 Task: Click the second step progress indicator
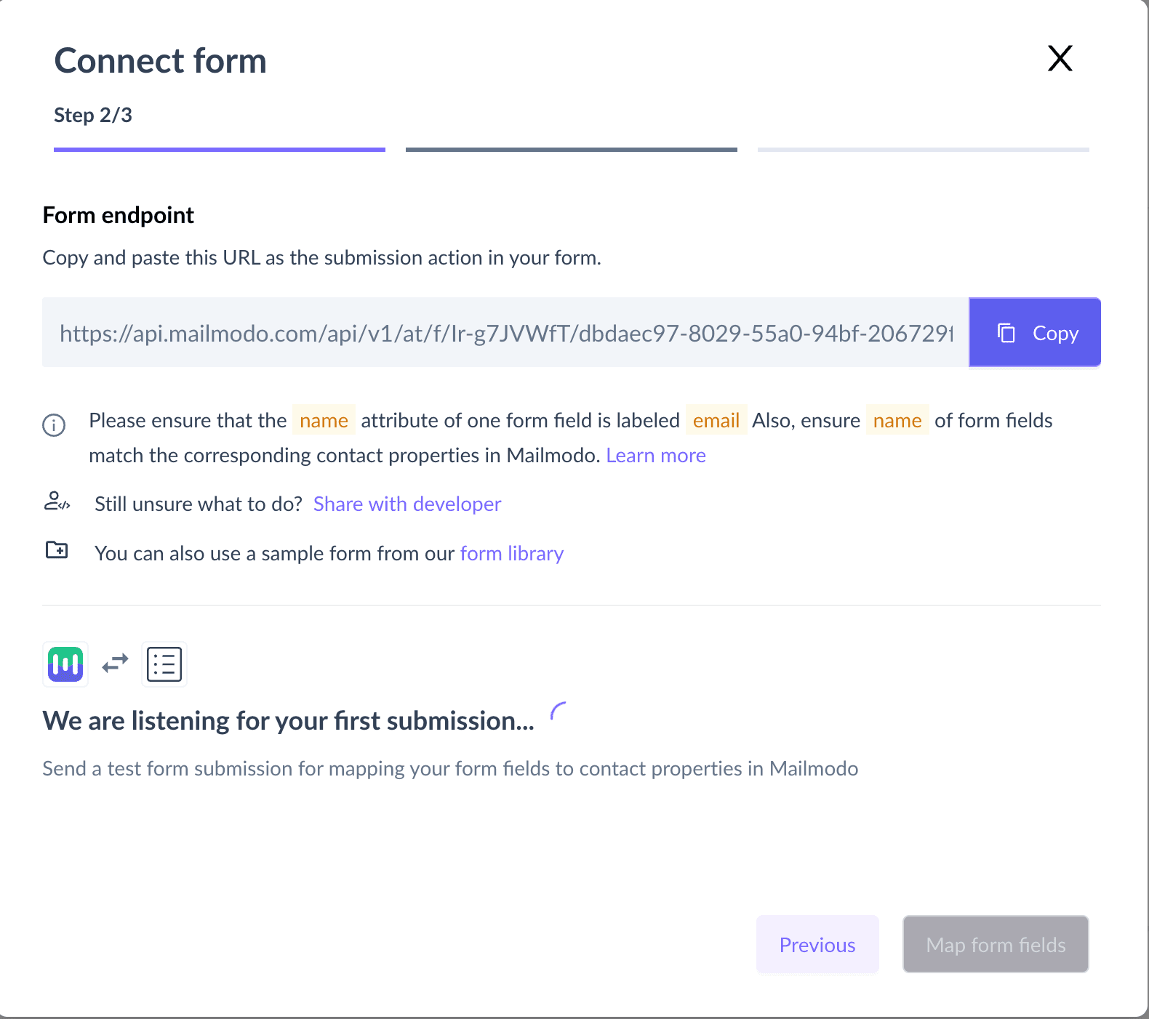(x=571, y=150)
